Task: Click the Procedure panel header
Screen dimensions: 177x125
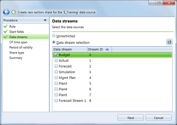Action: tap(26, 20)
